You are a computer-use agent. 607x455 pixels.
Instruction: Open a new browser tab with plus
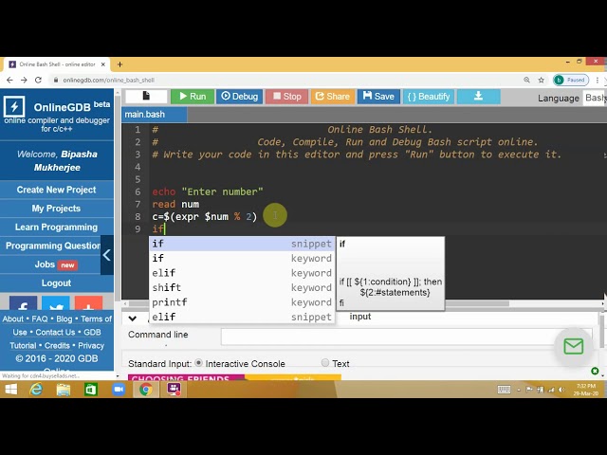click(x=120, y=64)
